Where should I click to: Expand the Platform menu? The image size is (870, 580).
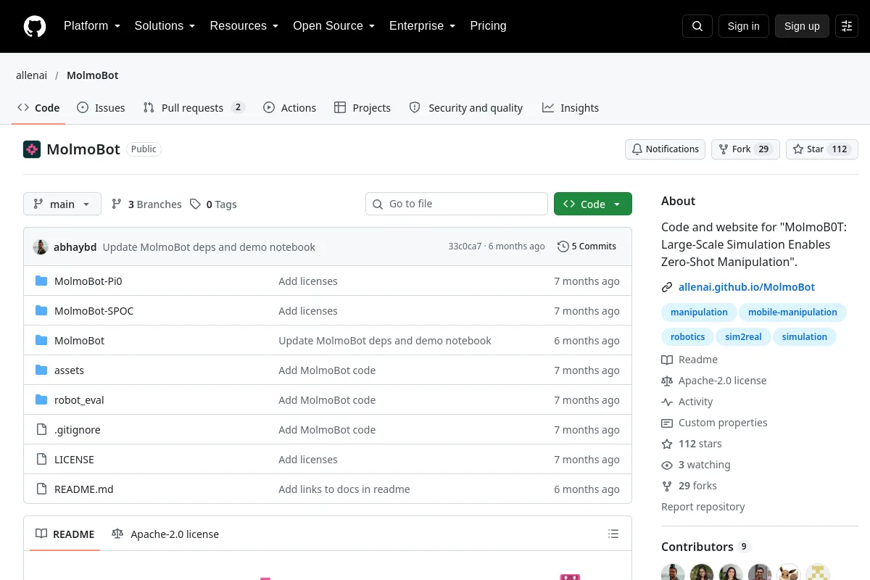(92, 26)
